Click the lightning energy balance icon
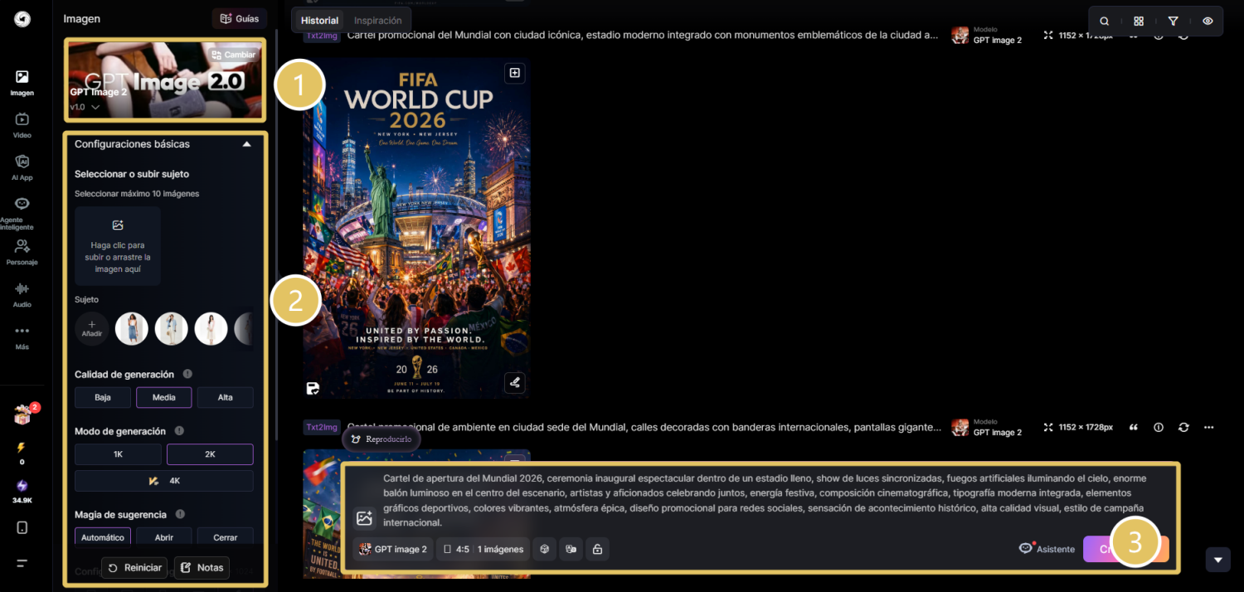 pos(22,448)
